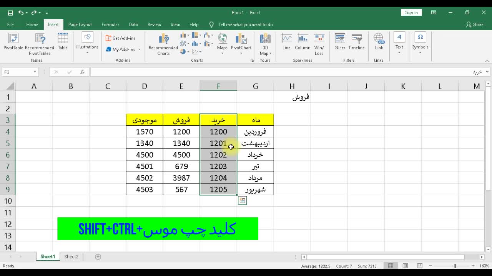Go to the Data tab
Viewport: 492px width, 276px height.
click(133, 25)
